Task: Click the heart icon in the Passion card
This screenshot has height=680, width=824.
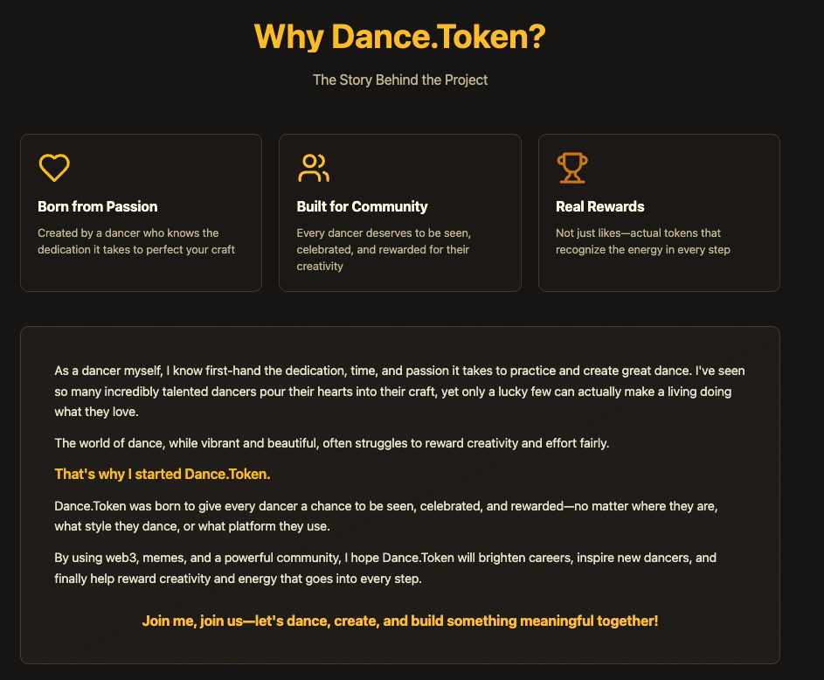Action: 54,167
